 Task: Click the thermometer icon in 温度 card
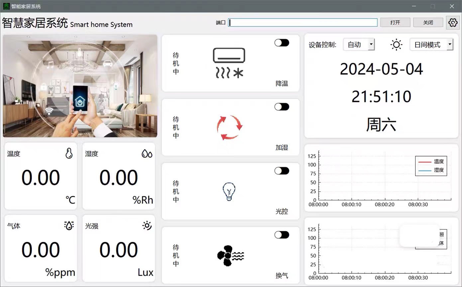coord(69,153)
